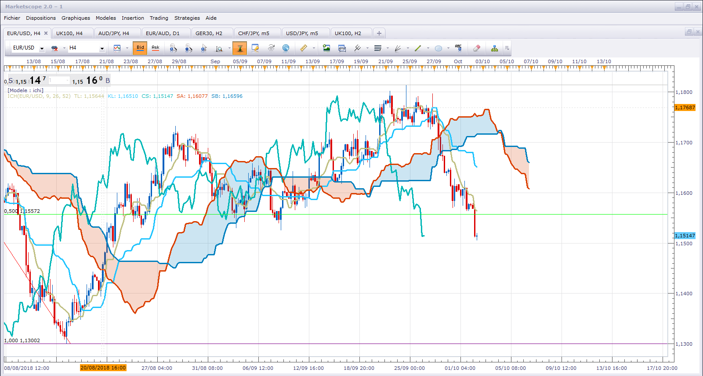Viewport: 703px width, 376px height.
Task: Expand the ruler tool dropdown arrow
Action: (314, 48)
